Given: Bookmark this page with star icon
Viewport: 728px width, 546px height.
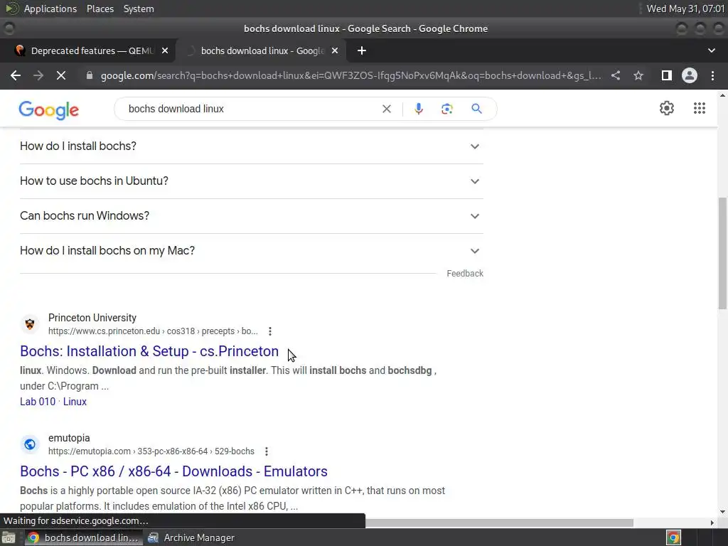Looking at the screenshot, I should pyautogui.click(x=638, y=75).
